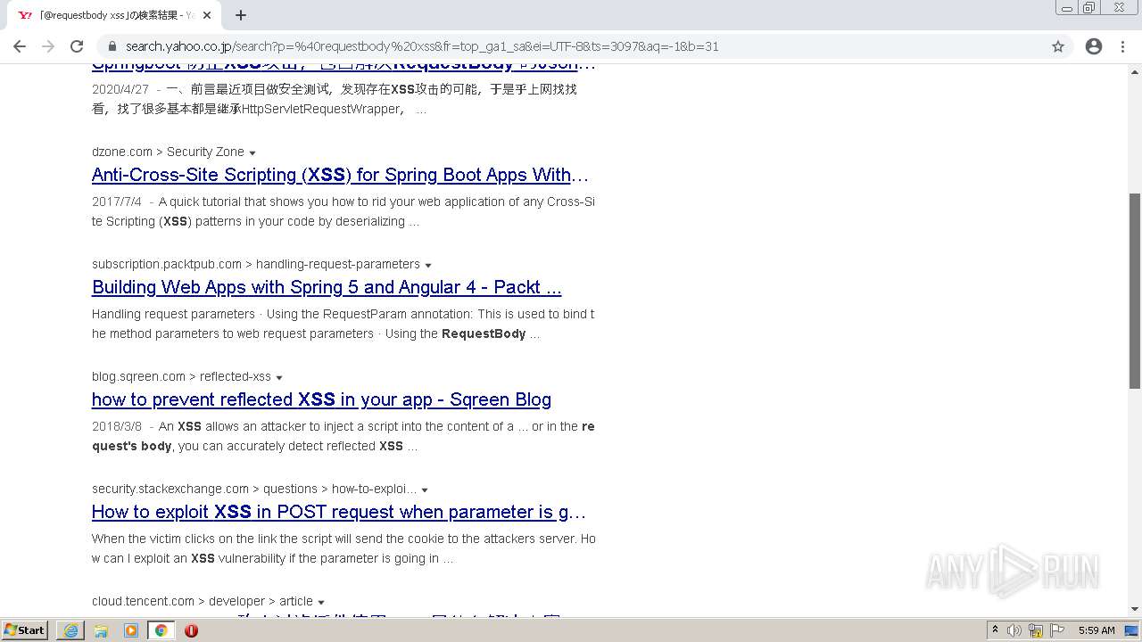Screen dimensions: 1142x642
Task: Switch to the Chrome taskbar button
Action: tap(161, 630)
